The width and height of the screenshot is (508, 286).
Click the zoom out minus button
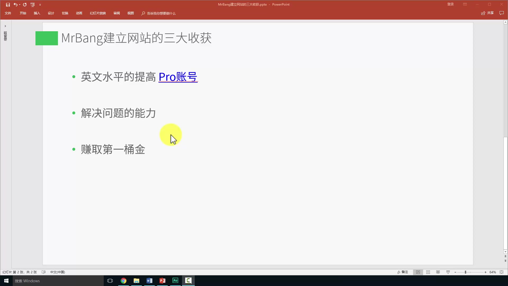click(455, 272)
